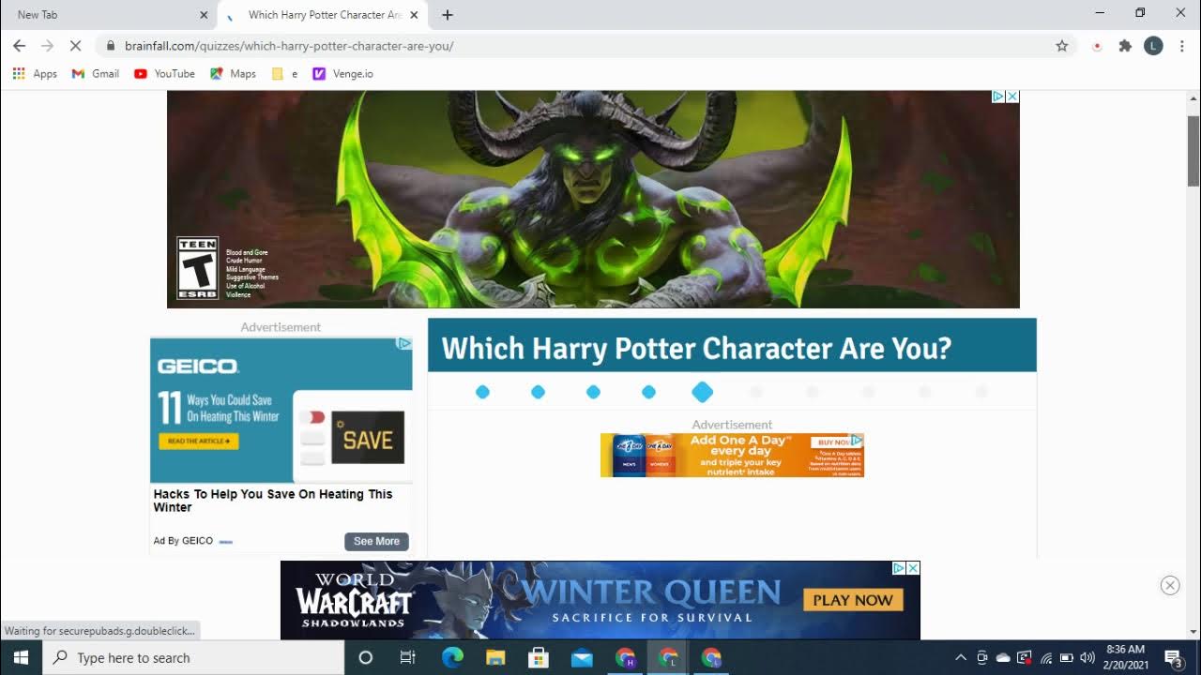Select the second quiz progress dot

(538, 392)
